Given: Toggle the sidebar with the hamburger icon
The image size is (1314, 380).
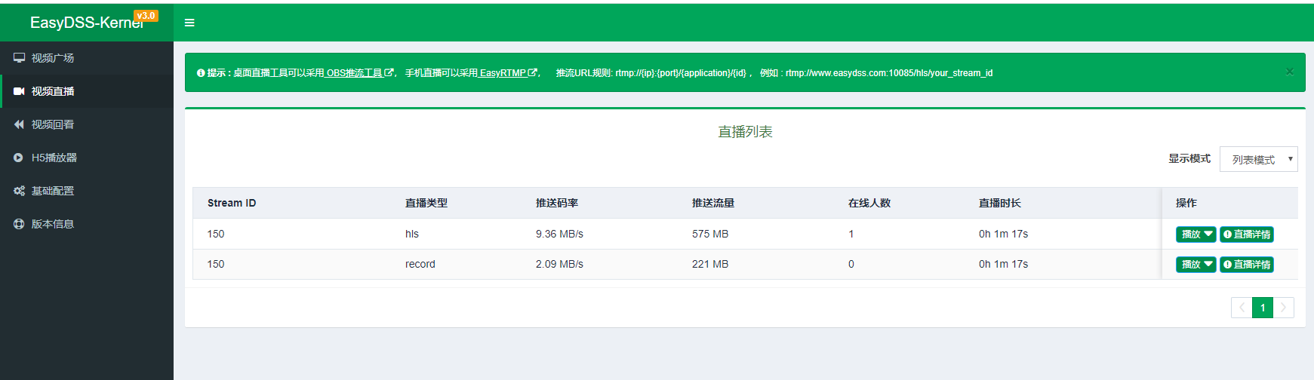Looking at the screenshot, I should [x=189, y=23].
